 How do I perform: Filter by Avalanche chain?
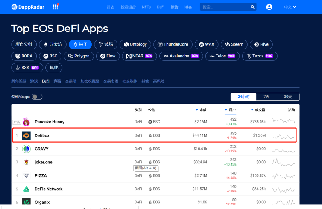coord(181,56)
